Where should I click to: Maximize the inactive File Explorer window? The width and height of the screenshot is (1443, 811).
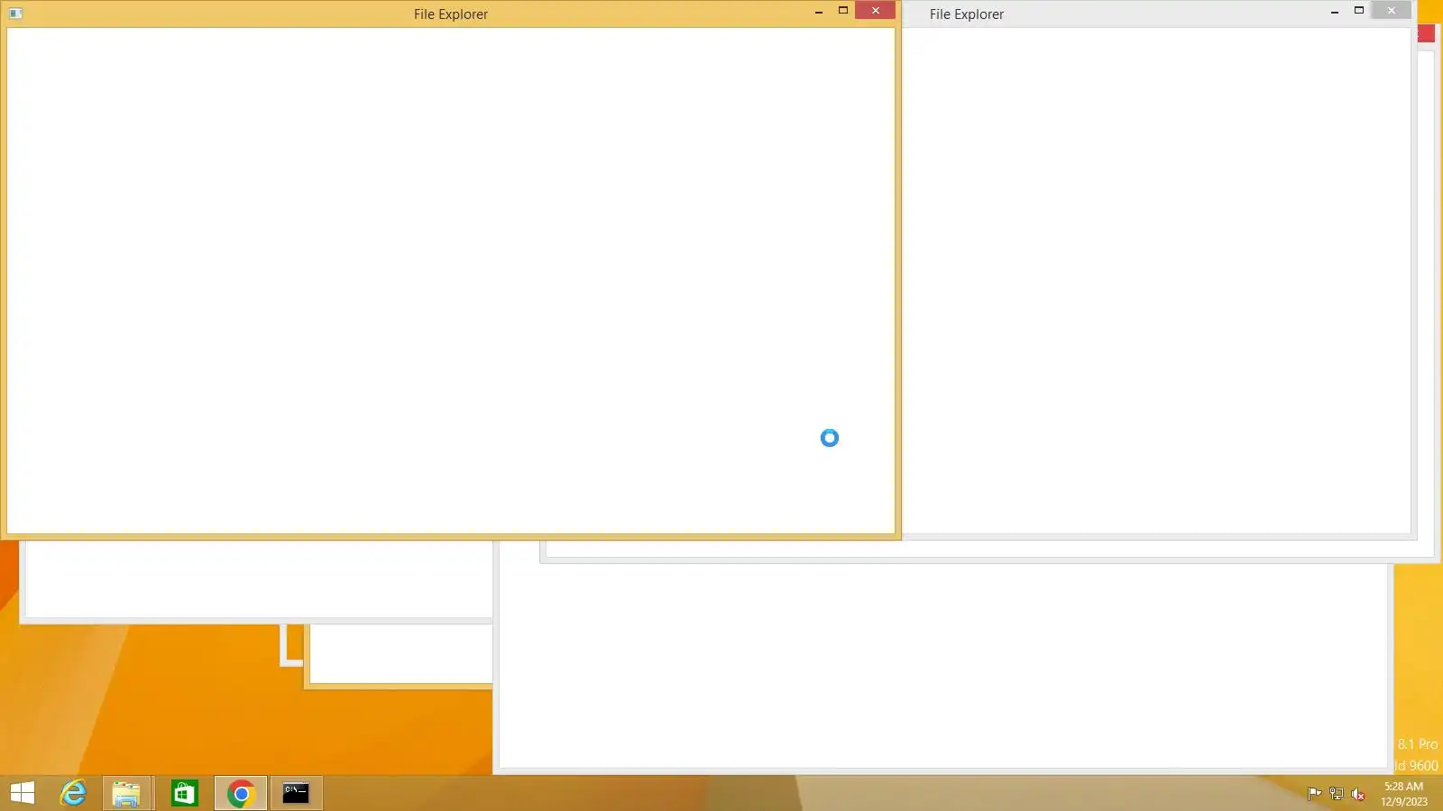tap(1359, 11)
